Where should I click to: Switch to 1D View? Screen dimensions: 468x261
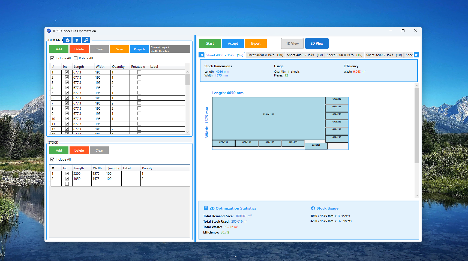tap(292, 43)
